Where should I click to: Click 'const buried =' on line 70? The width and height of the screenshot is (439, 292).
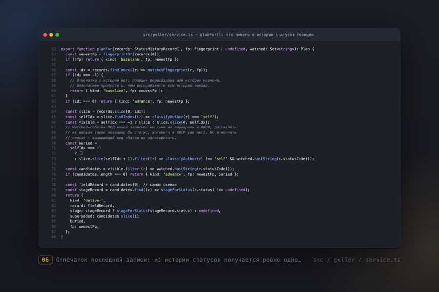click(x=81, y=143)
